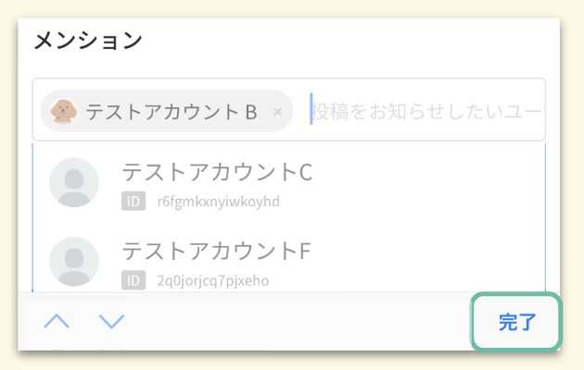The width and height of the screenshot is (584, 370).
Task: Click the ID badge beside r6fgmkxnyiwkoyhd
Action: 133,201
